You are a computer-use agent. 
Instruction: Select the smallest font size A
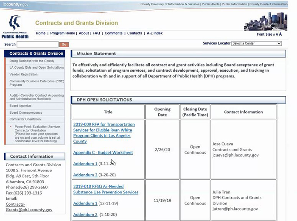tap(274, 35)
